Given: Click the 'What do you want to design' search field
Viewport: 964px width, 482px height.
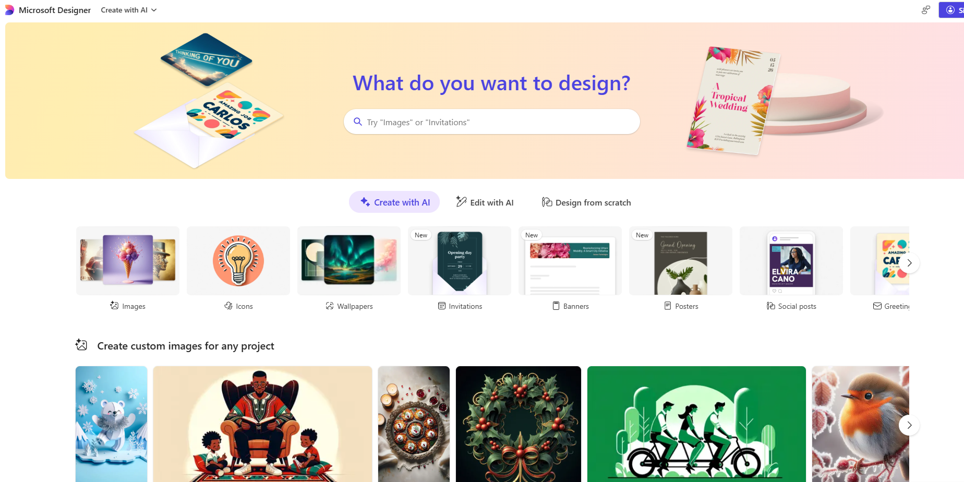Looking at the screenshot, I should click(492, 122).
